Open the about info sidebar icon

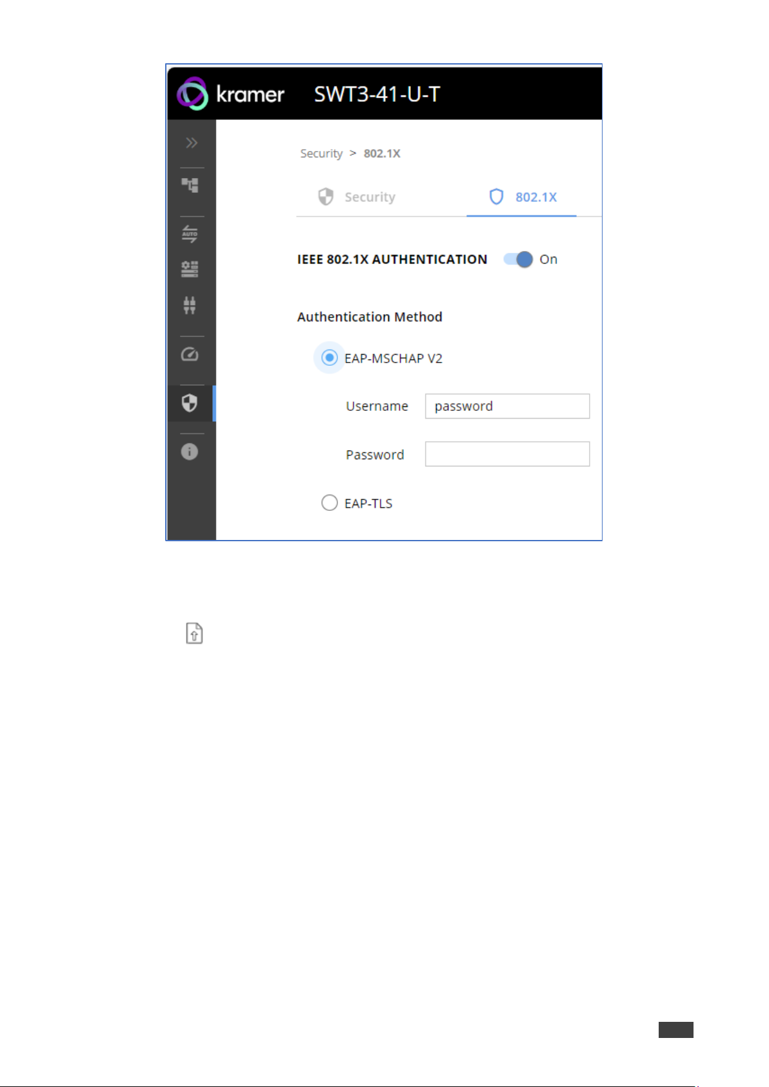[190, 452]
